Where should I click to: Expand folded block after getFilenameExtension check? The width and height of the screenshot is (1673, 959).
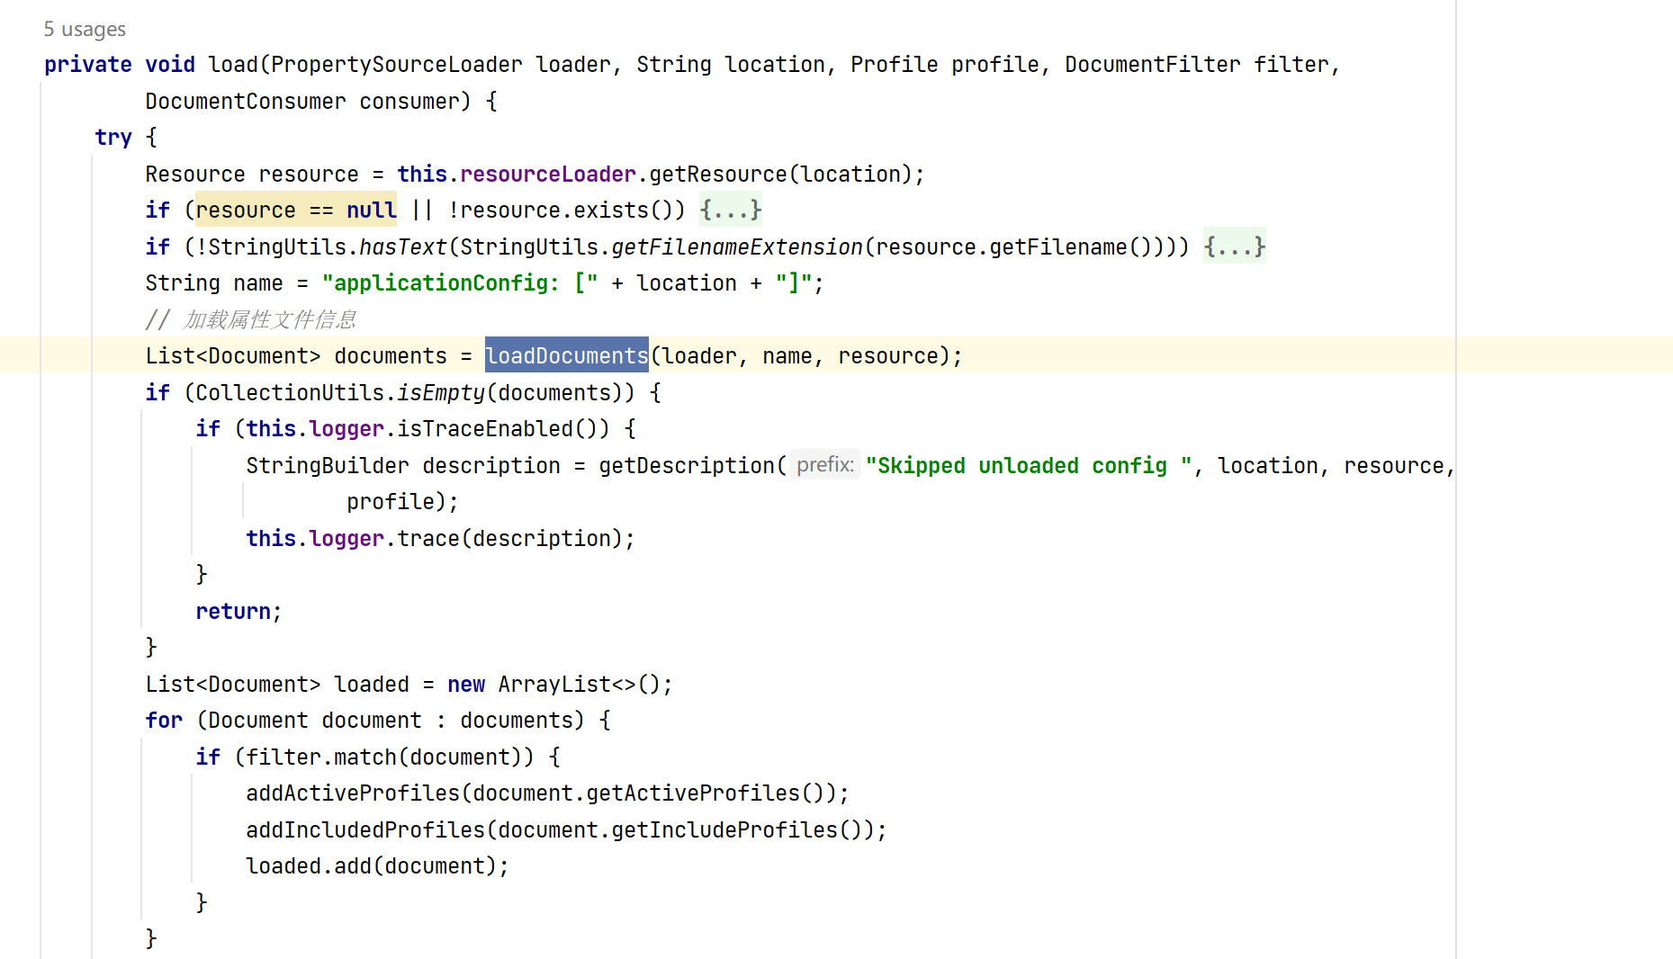tap(1235, 246)
